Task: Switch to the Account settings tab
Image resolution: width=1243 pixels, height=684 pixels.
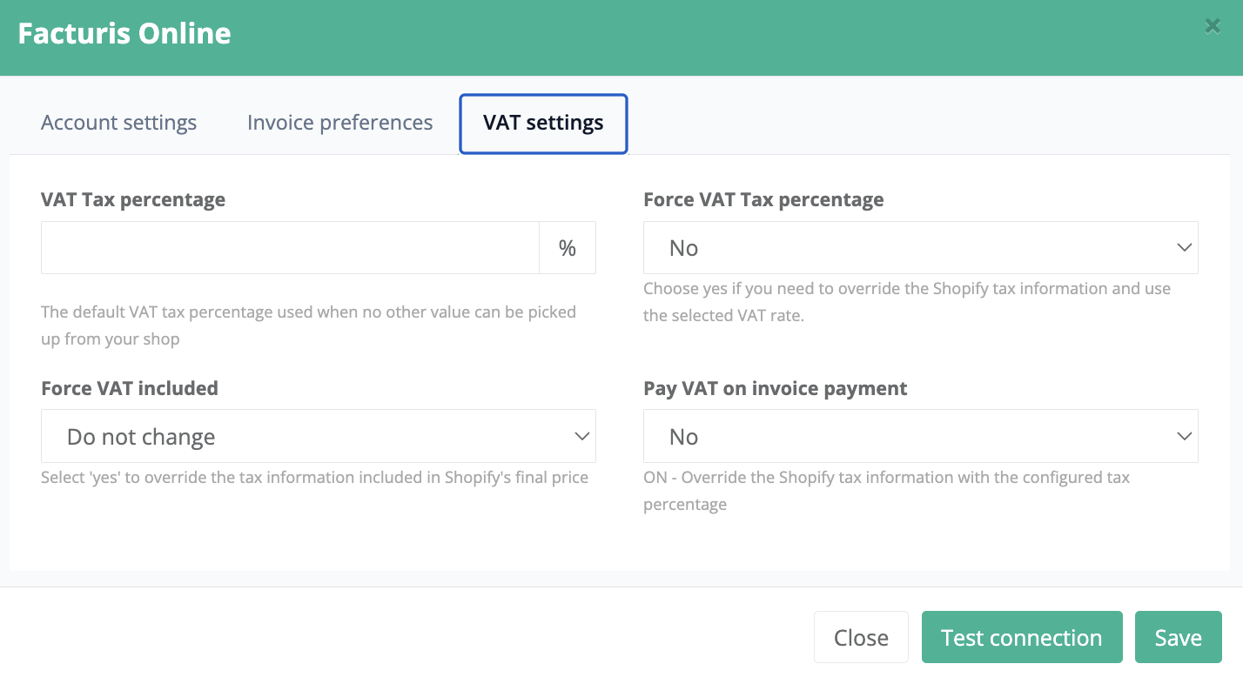Action: point(118,123)
